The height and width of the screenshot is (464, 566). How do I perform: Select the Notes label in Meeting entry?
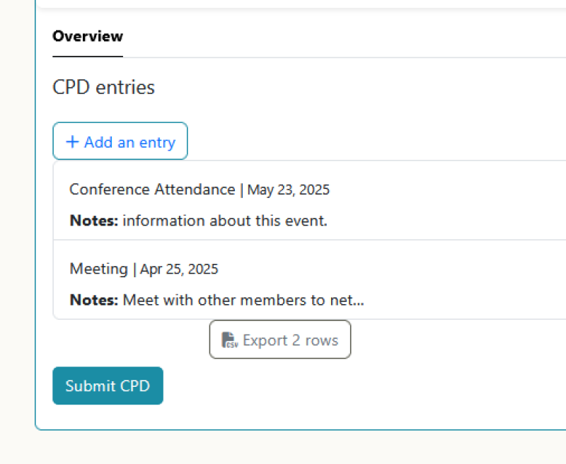click(x=94, y=300)
